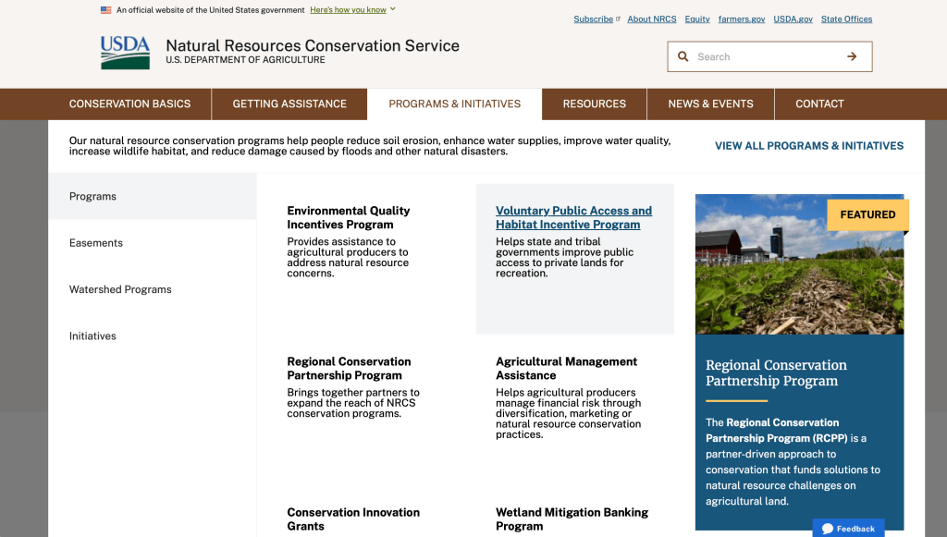Open the Programs & Initiatives menu tab
This screenshot has height=537, width=947.
pos(454,104)
